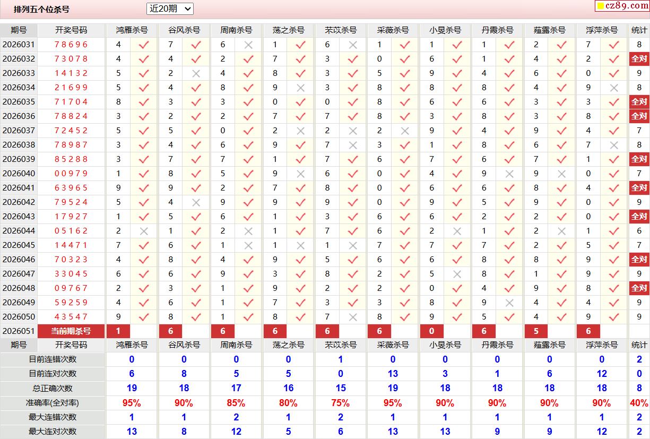Click the cross mark for 芣苡杀号 in row 2026050
Image resolution: width=650 pixels, height=439 pixels.
(353, 317)
